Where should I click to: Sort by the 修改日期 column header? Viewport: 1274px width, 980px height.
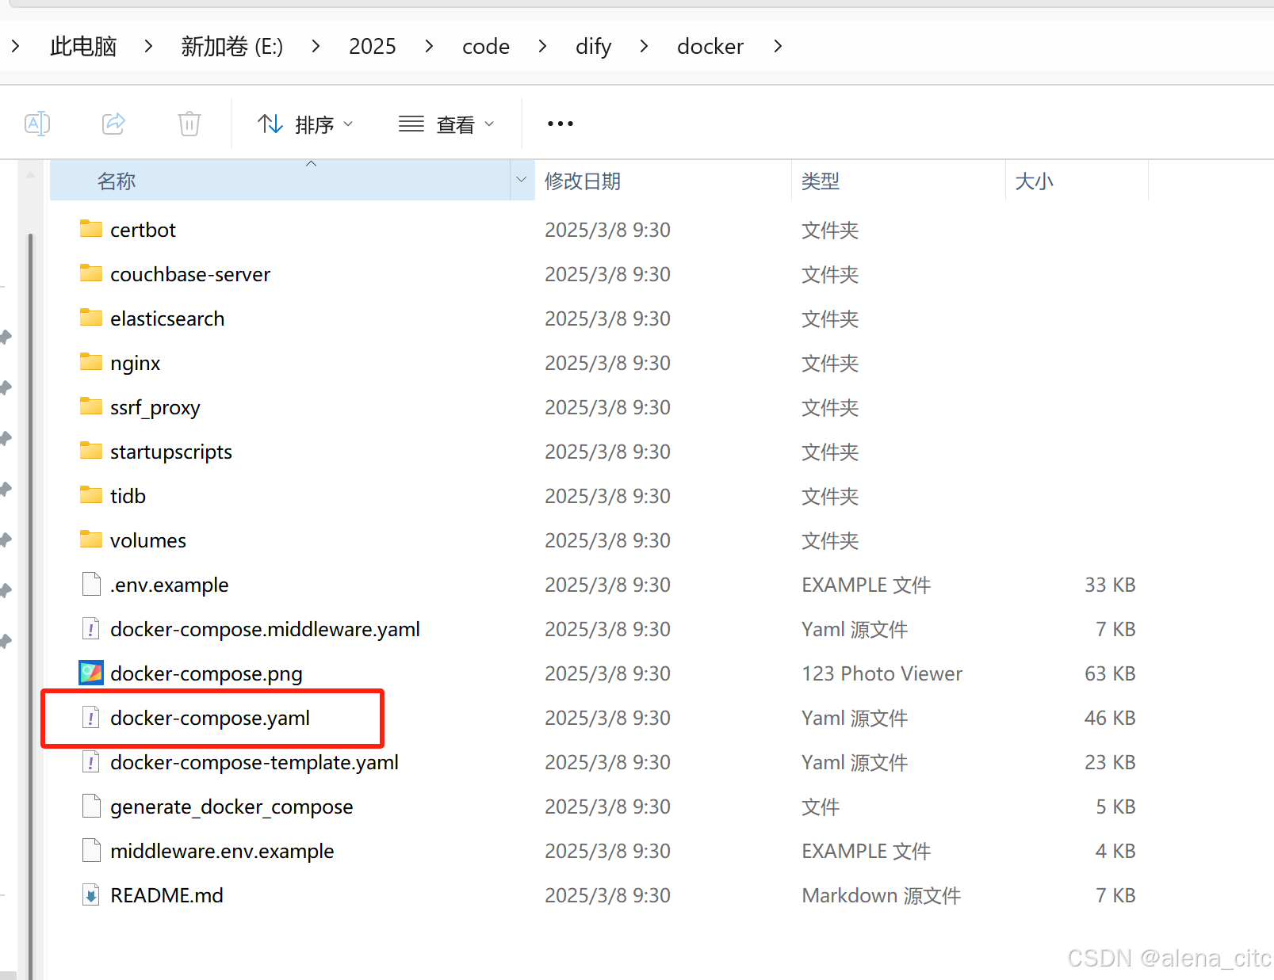(x=663, y=181)
